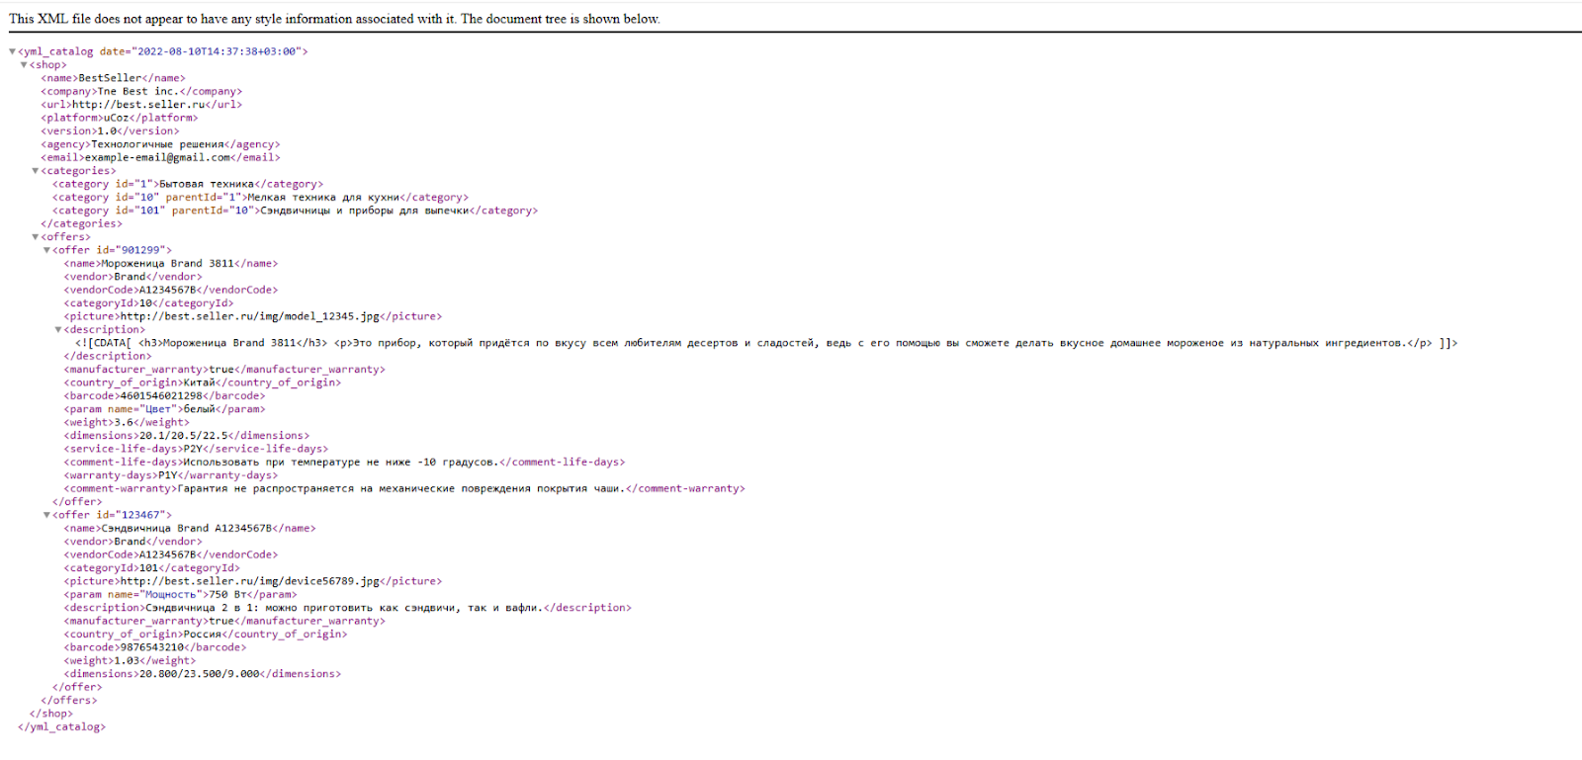Click the closing yml_catalog tag
This screenshot has width=1582, height=760.
tap(61, 726)
